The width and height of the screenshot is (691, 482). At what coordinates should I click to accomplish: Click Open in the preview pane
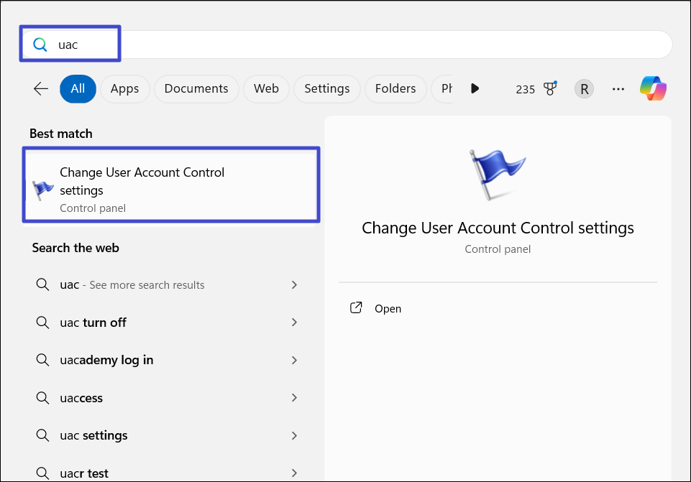(x=388, y=308)
